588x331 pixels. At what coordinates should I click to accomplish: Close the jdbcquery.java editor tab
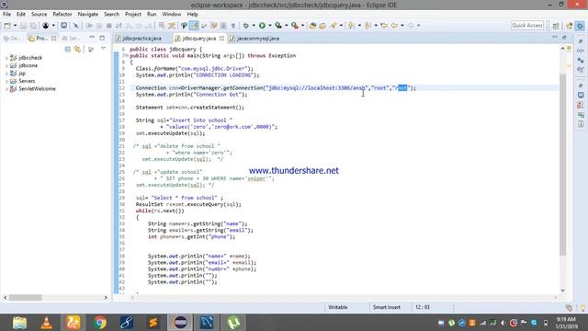point(221,39)
